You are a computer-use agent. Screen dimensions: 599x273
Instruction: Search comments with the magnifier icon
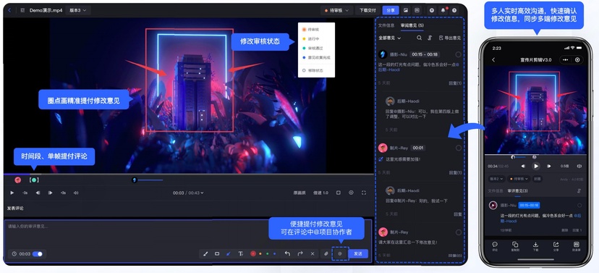(x=419, y=38)
